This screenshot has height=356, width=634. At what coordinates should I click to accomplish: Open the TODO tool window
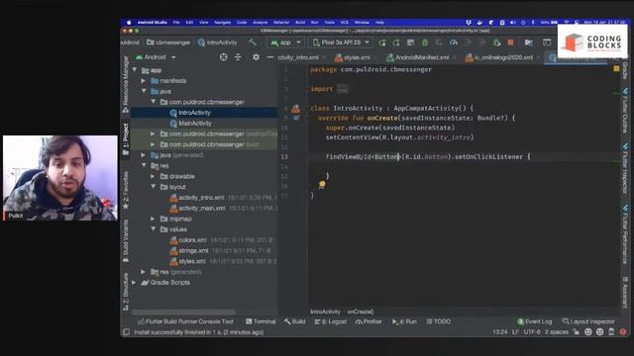439,321
